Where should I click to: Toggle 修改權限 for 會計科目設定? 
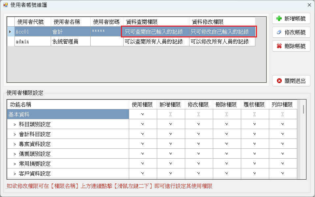tap(198, 134)
